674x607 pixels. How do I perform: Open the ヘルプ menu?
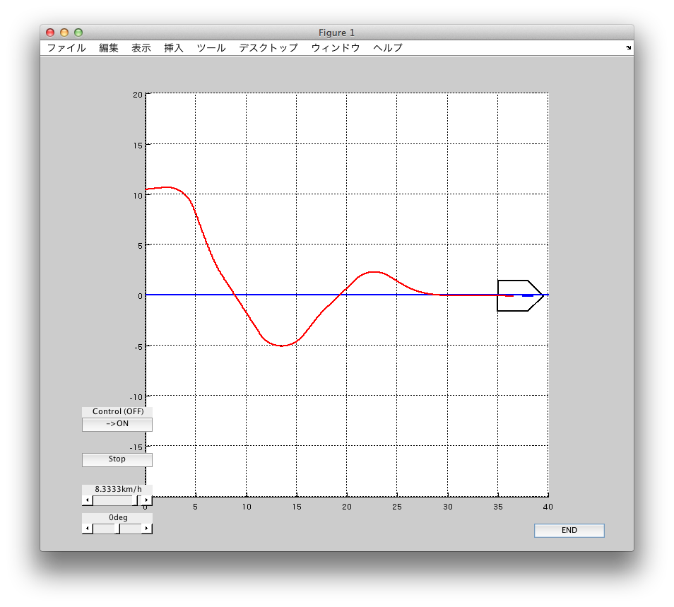point(388,48)
